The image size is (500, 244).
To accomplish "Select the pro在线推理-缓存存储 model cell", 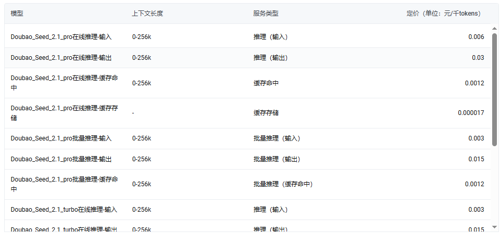I will click(65, 113).
